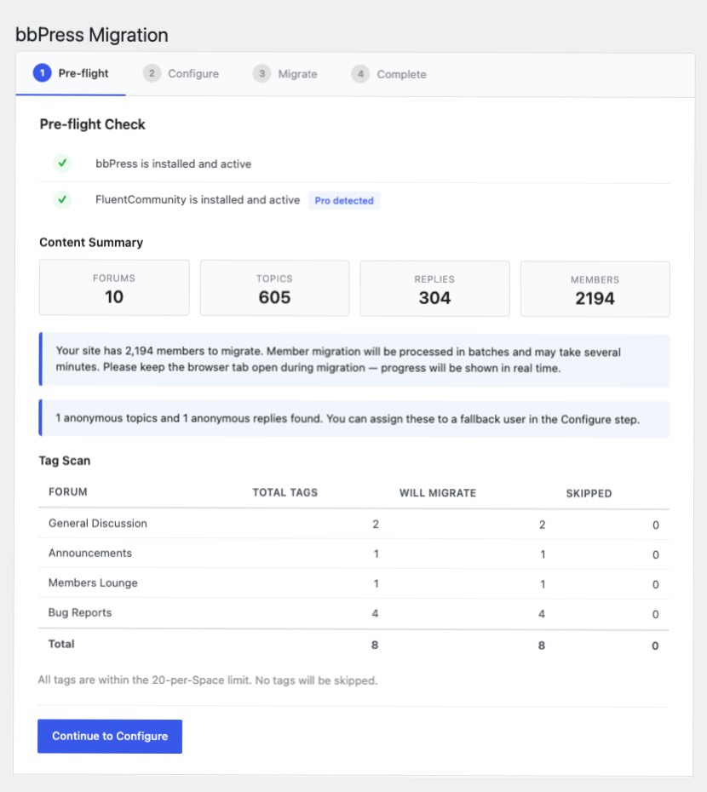Click 'bbPress is installed and active' text
The image size is (707, 792).
173,164
